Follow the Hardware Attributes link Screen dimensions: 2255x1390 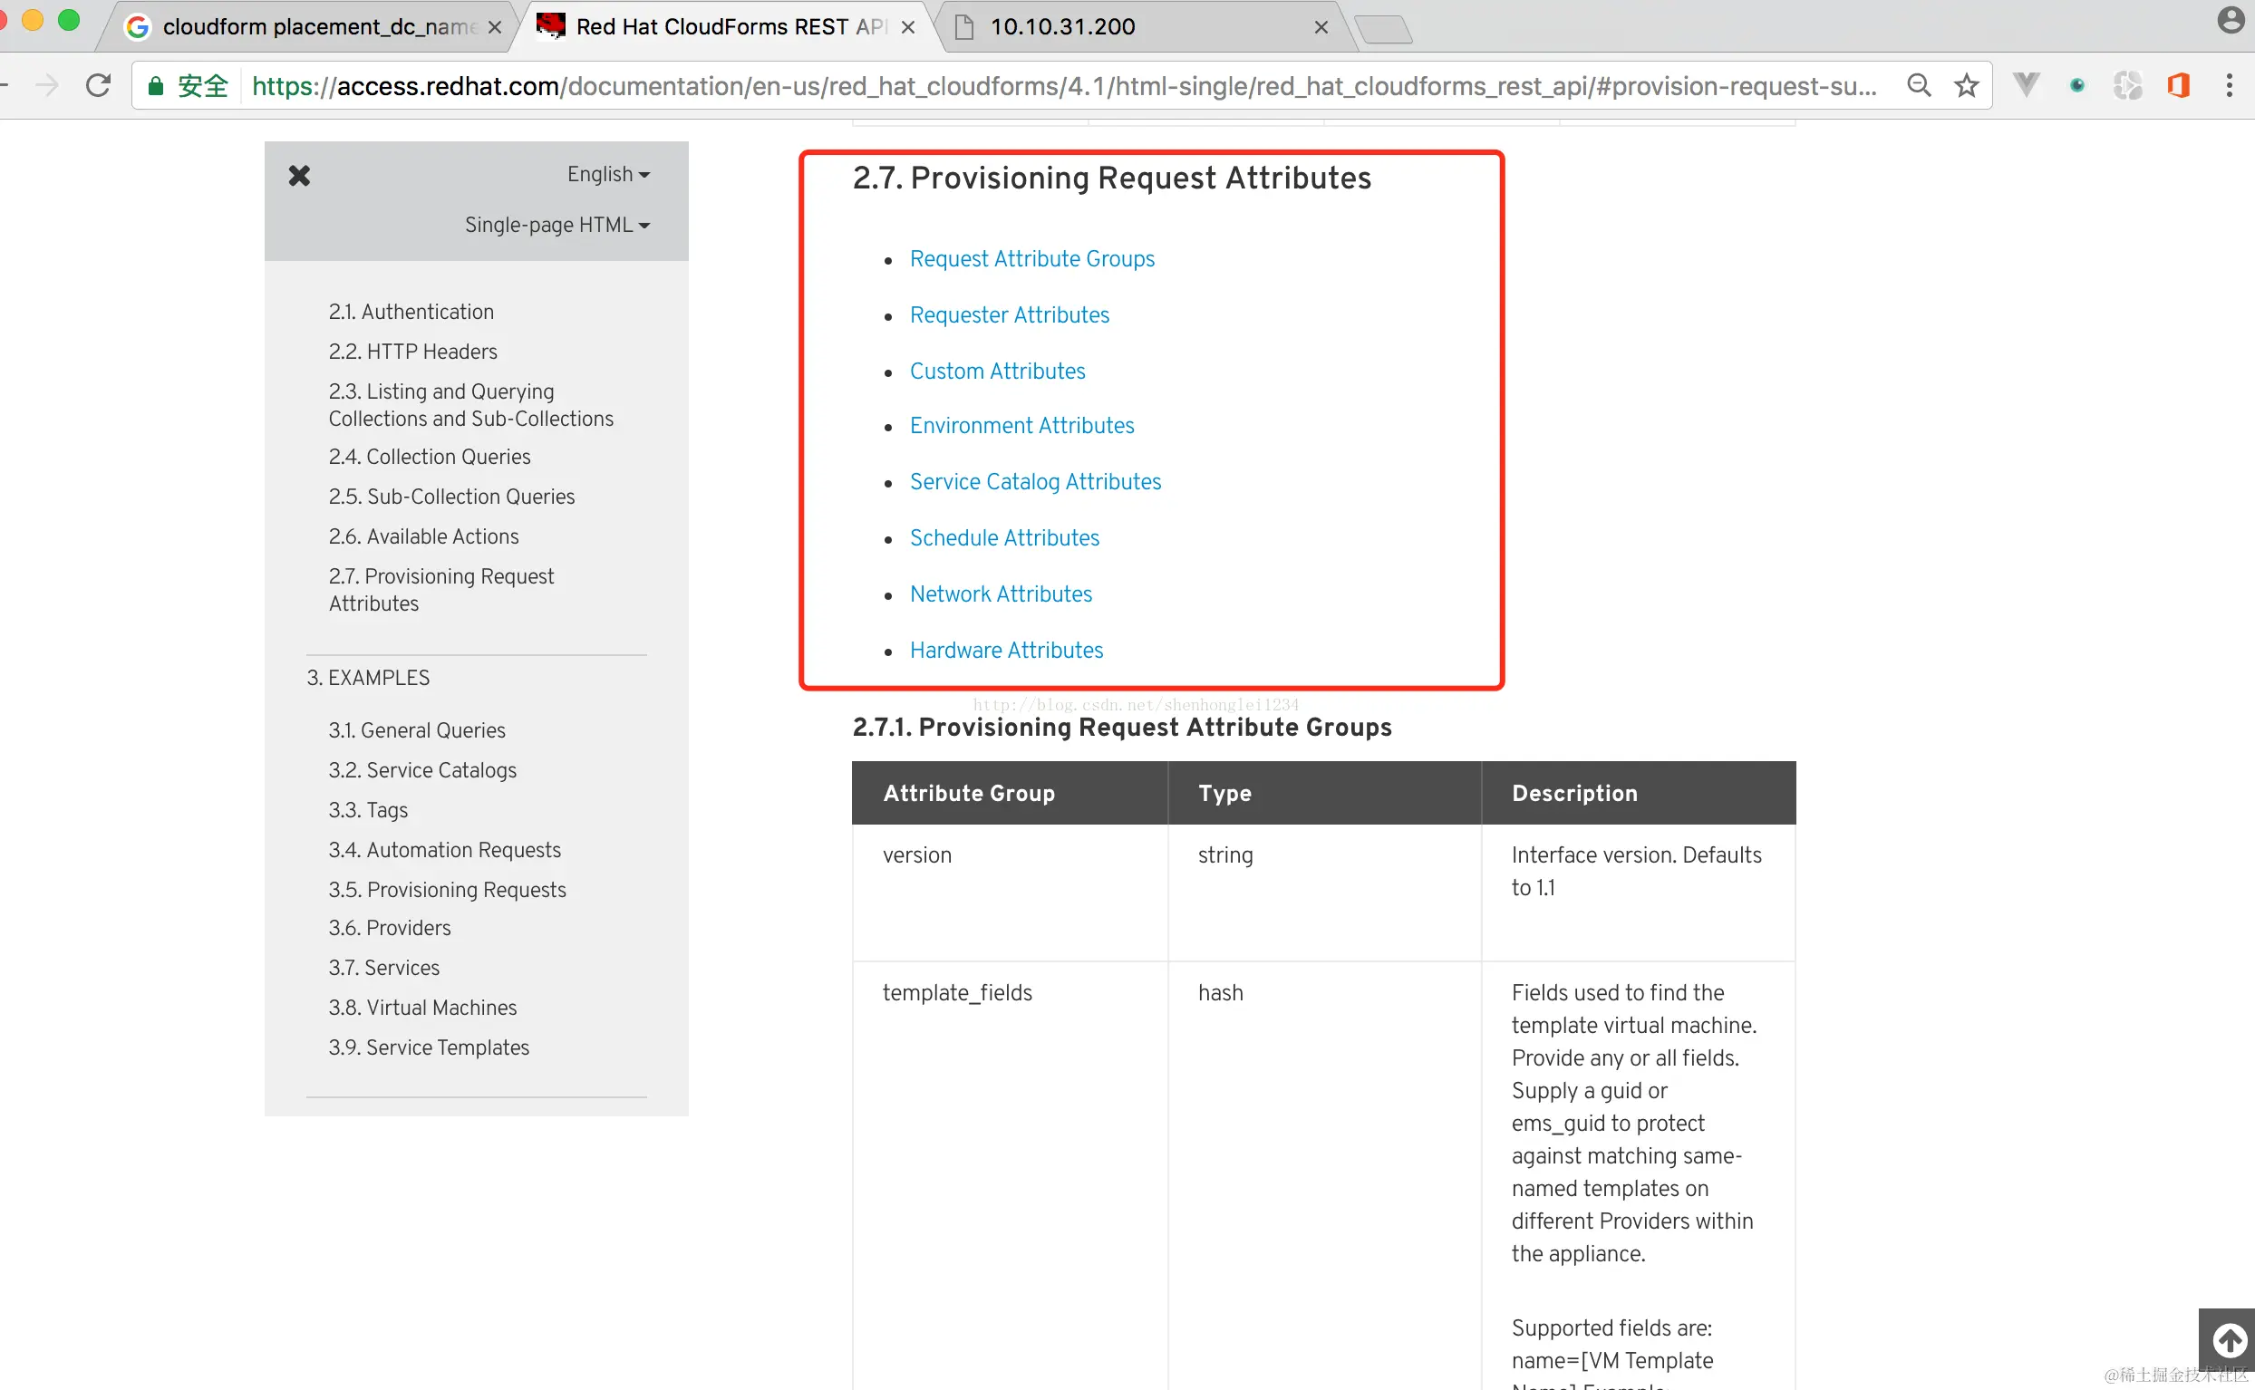click(1006, 651)
